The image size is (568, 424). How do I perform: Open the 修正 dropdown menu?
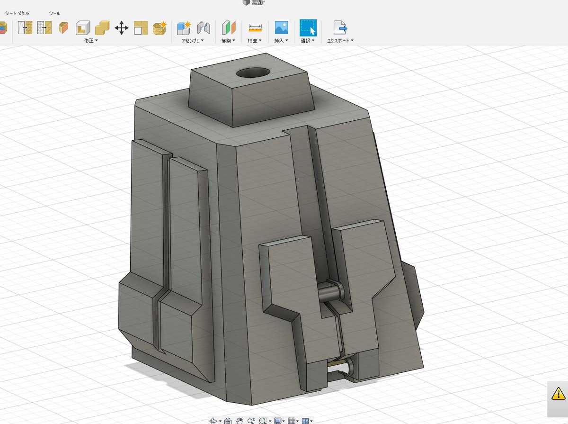coord(91,41)
